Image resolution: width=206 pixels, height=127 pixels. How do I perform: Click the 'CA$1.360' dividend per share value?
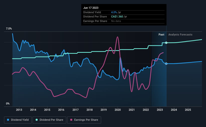117,17
